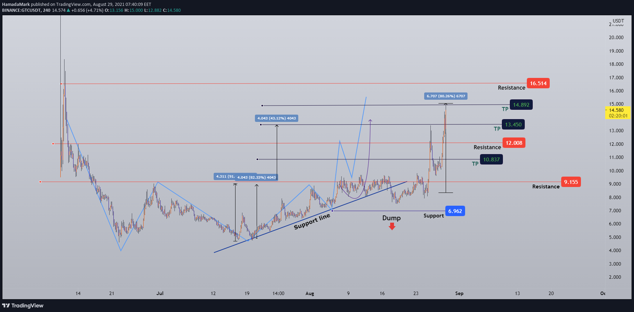
Task: Click the dot at 6.962 support line start
Action: [332, 211]
